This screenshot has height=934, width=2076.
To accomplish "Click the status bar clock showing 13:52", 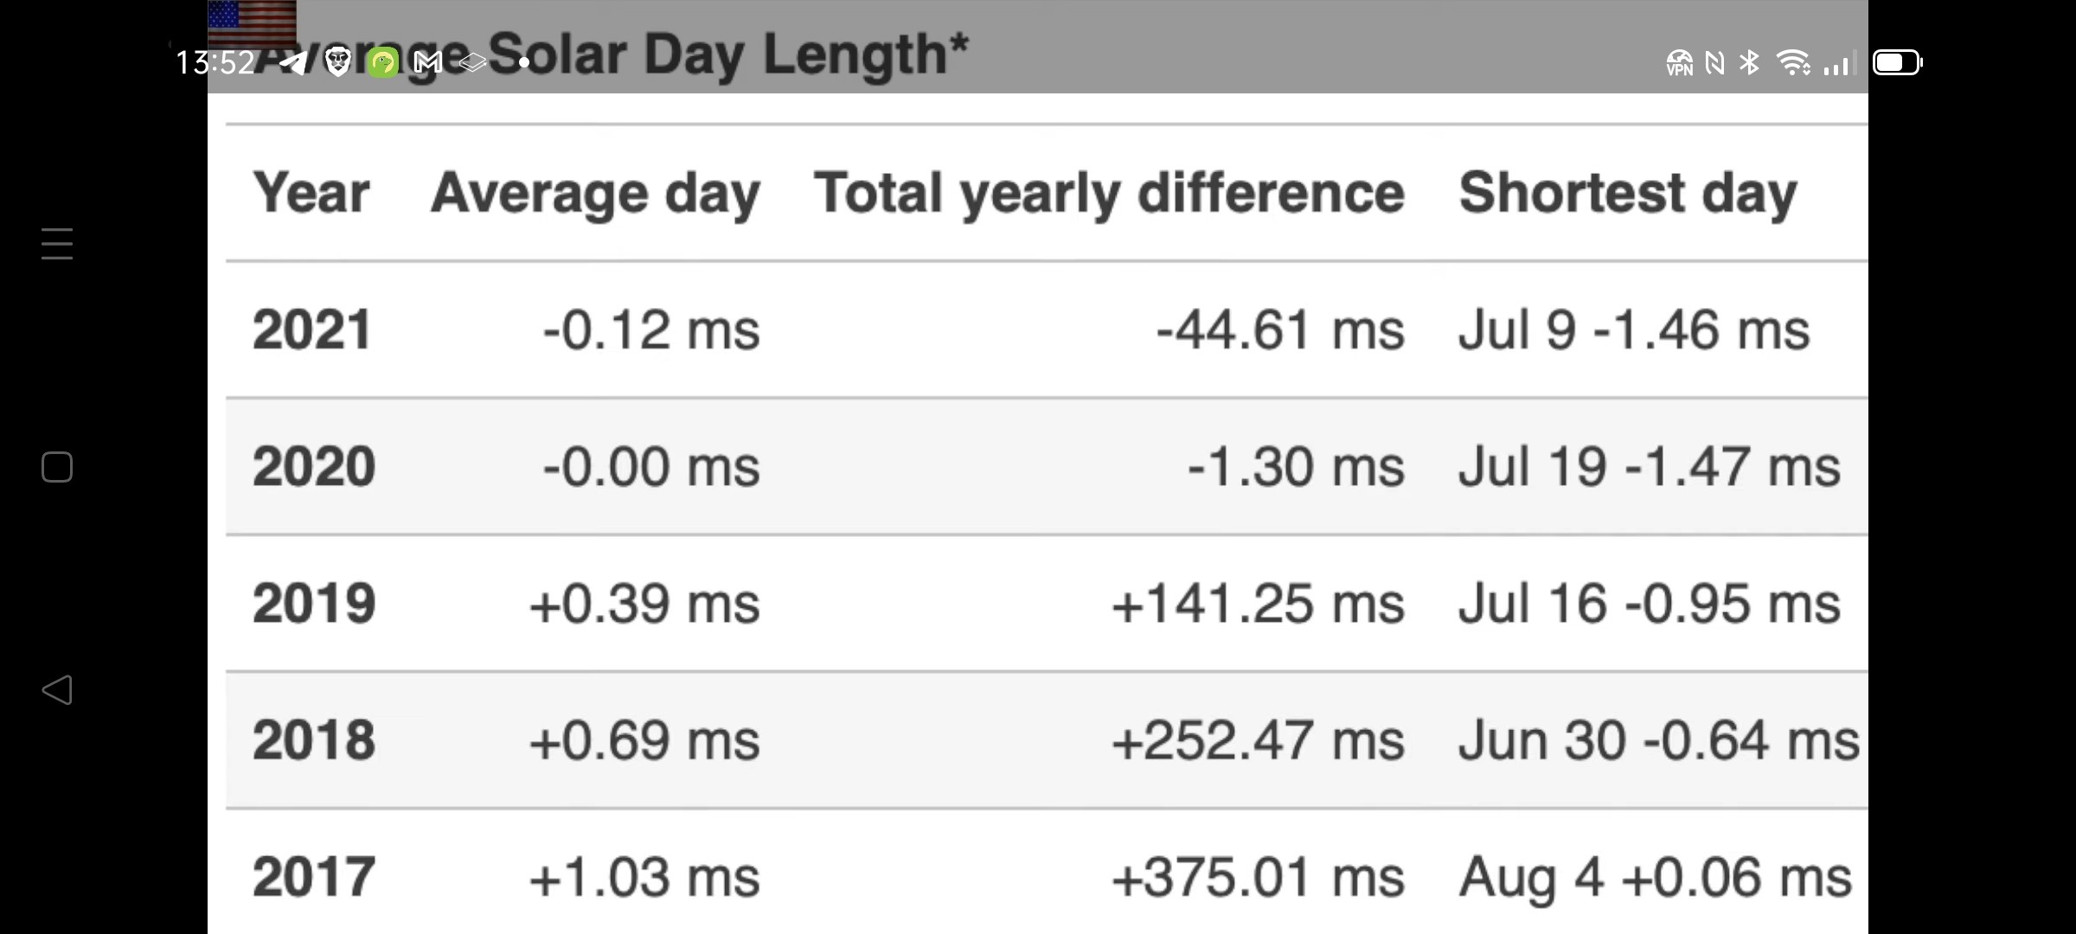I will coord(215,62).
